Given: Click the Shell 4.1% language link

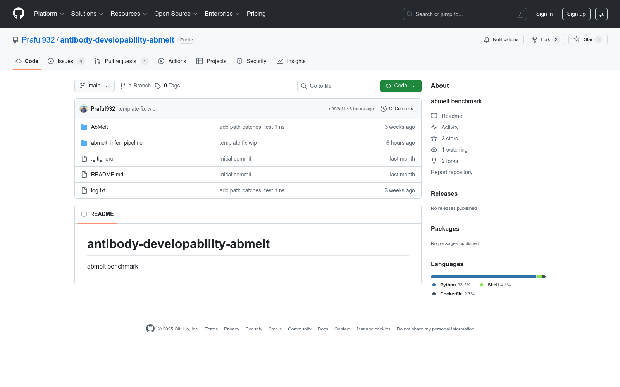Looking at the screenshot, I should click(495, 285).
